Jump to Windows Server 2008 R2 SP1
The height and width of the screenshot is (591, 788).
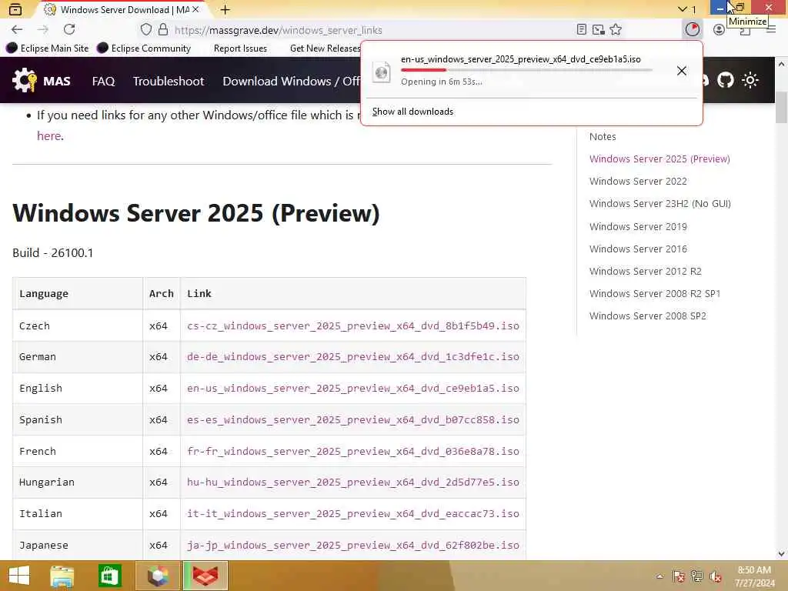655,293
